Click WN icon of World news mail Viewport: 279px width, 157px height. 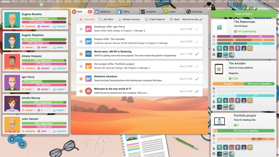pyautogui.click(x=88, y=54)
